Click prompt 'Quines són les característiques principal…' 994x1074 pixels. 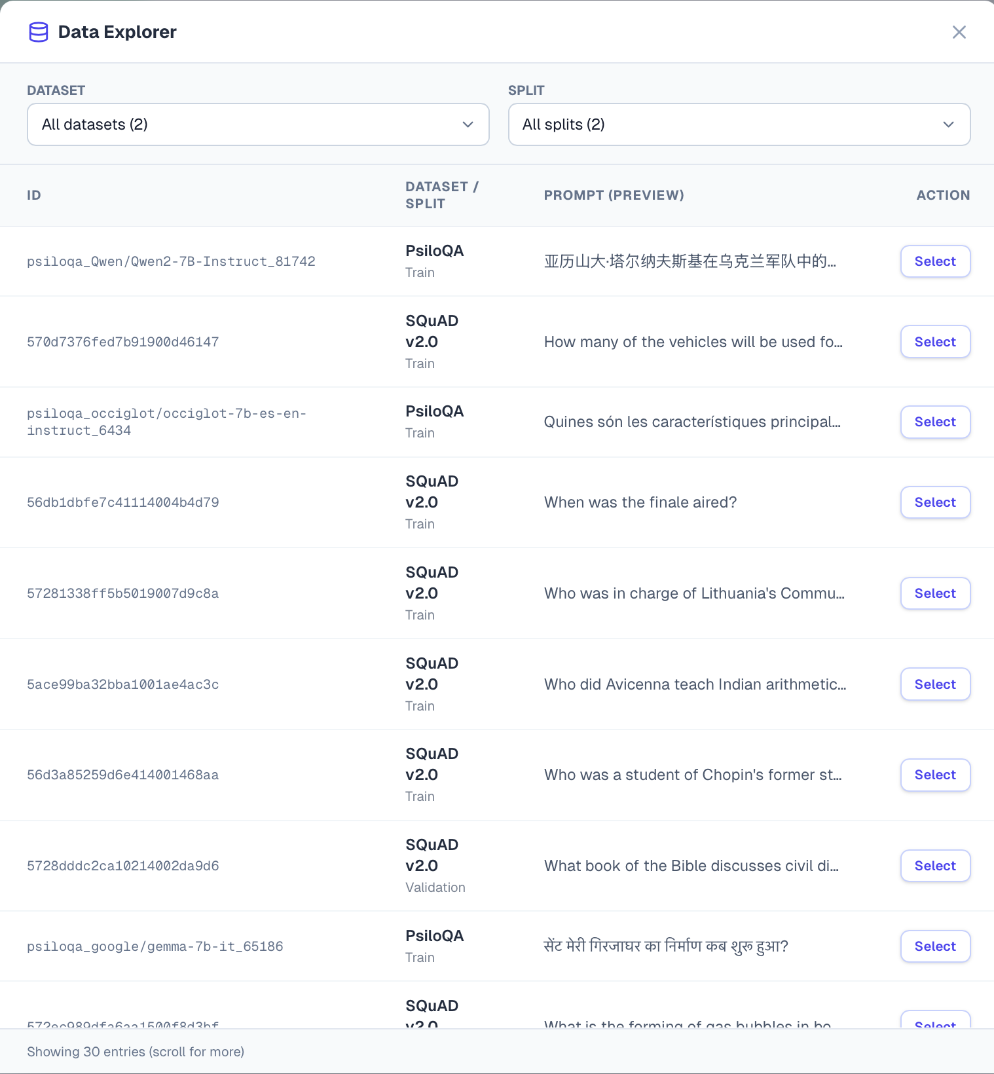(693, 422)
